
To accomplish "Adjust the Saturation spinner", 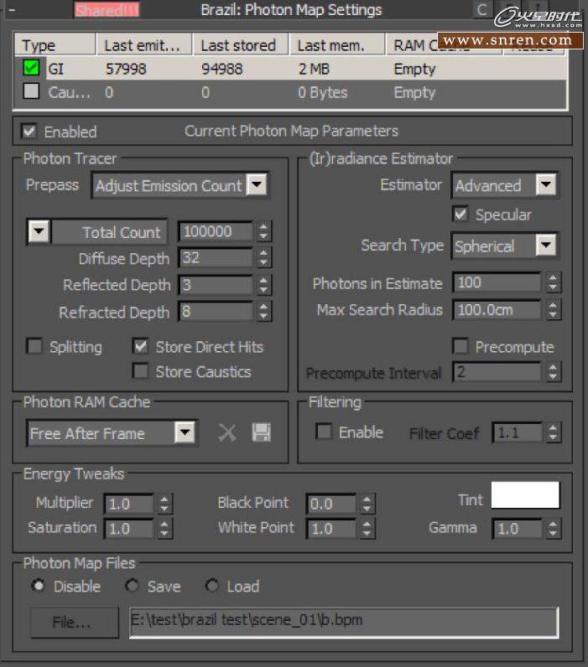I will [x=164, y=529].
